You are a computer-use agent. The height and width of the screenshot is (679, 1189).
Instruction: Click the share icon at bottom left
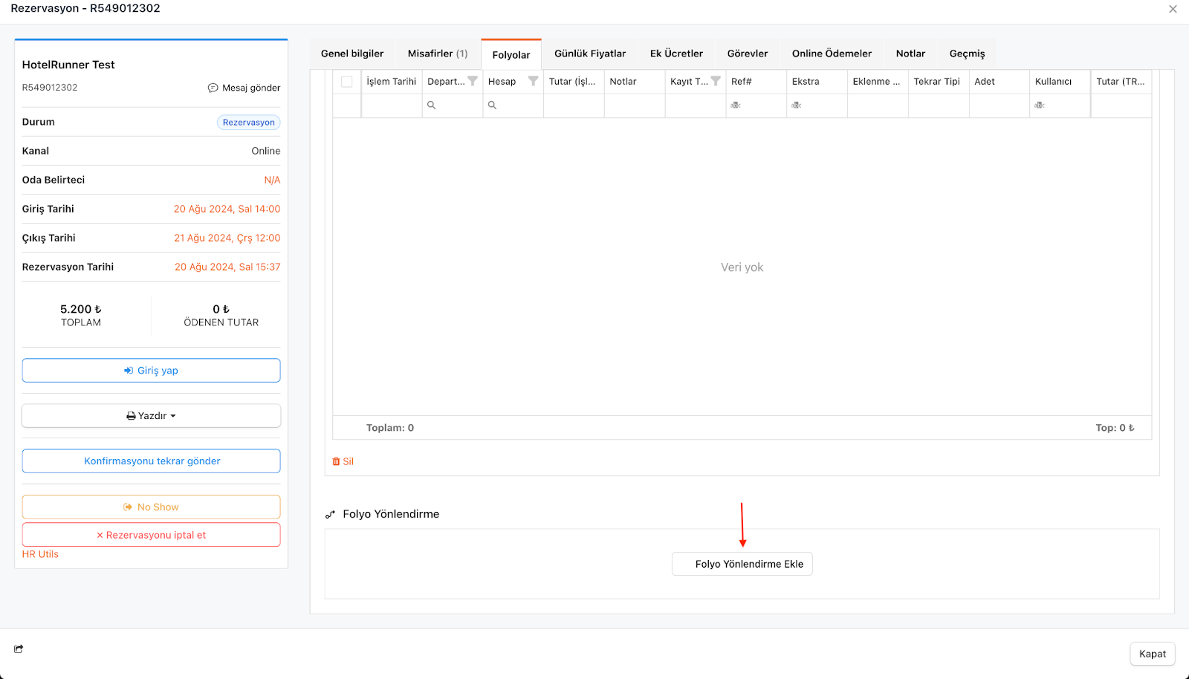coord(19,649)
